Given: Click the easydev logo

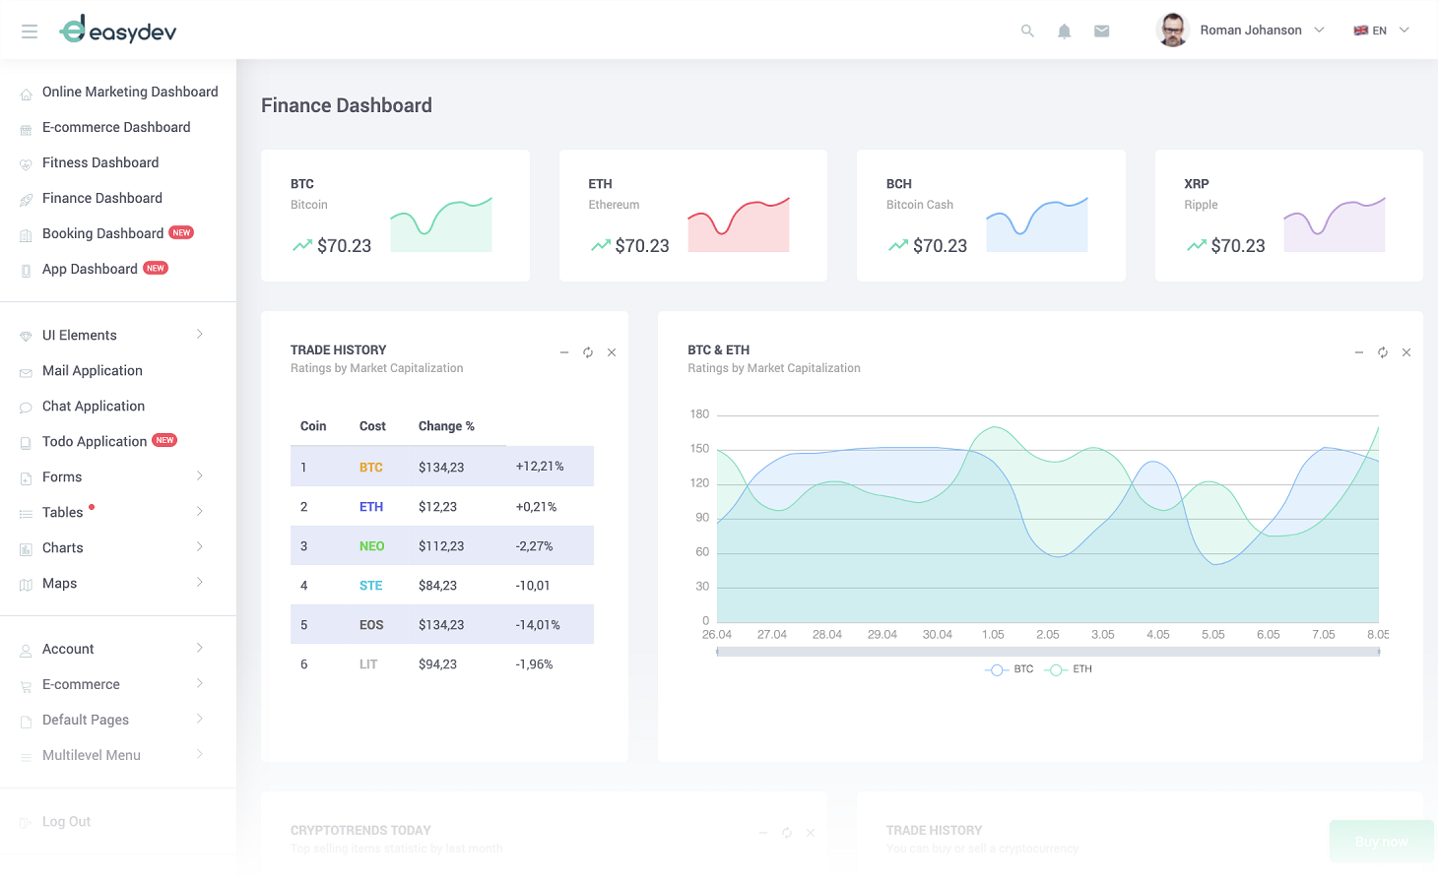Looking at the screenshot, I should tap(118, 31).
